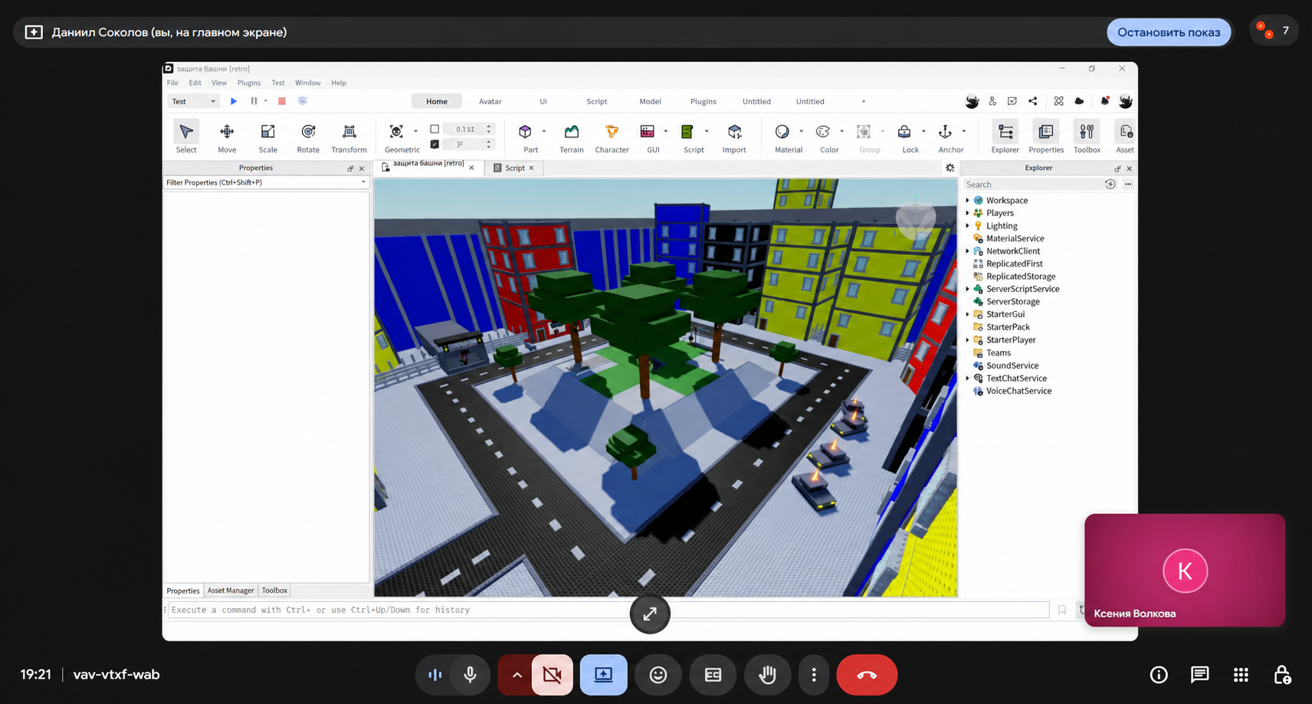Expand the TextChatService node
This screenshot has width=1312, height=704.
tap(967, 378)
